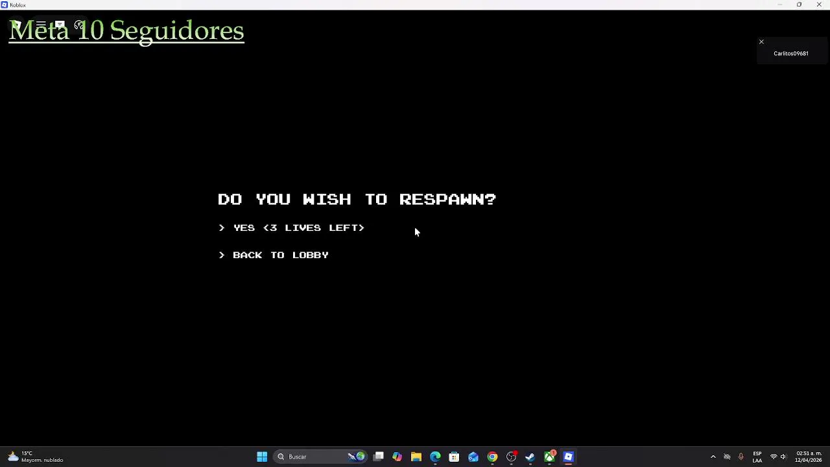Restore down the Roblox window

click(799, 5)
